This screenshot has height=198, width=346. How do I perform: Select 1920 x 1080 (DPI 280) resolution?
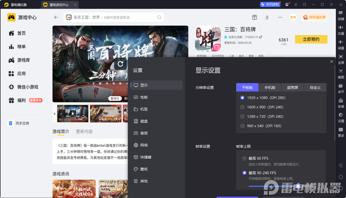pyautogui.click(x=242, y=98)
